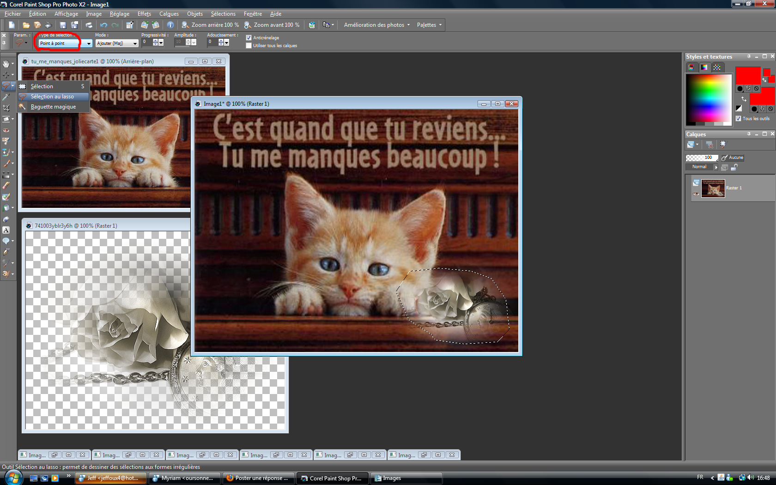Open the Images taskbar button
Viewport: 776px width, 485px height.
pyautogui.click(x=406, y=478)
